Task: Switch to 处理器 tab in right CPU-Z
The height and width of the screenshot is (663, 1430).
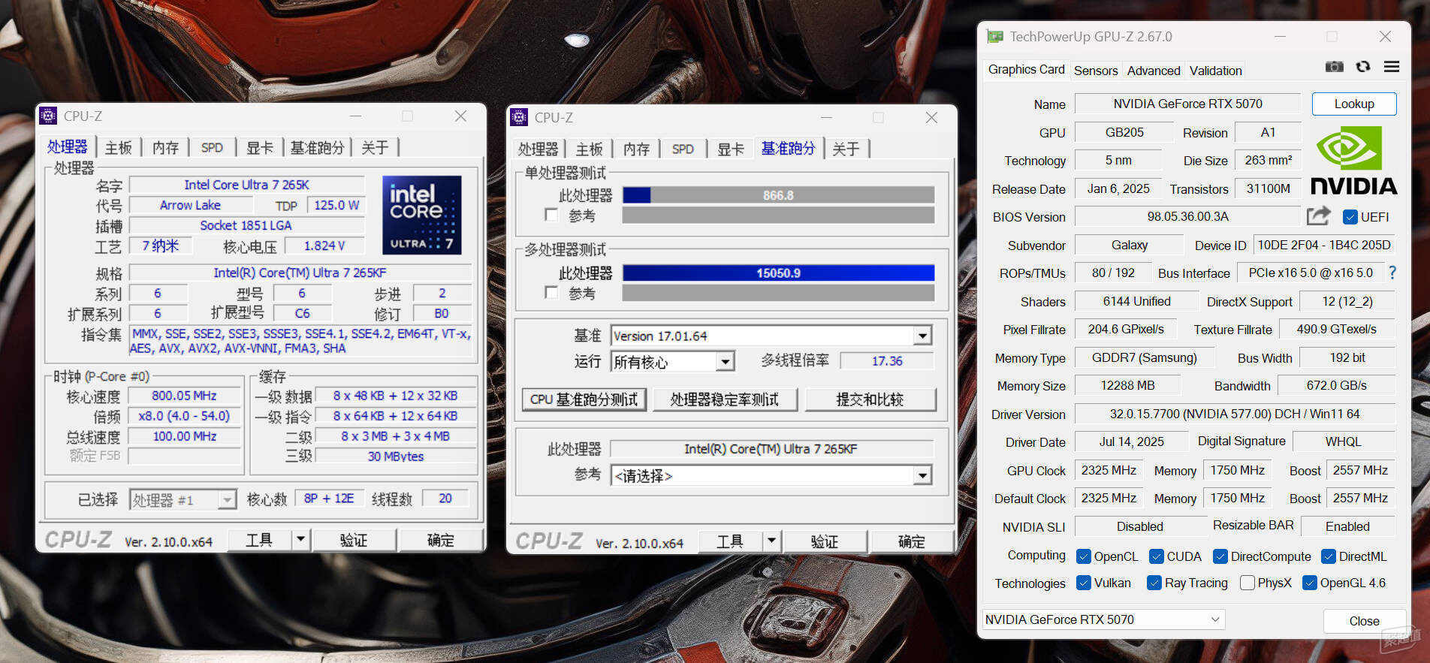Action: click(x=539, y=149)
